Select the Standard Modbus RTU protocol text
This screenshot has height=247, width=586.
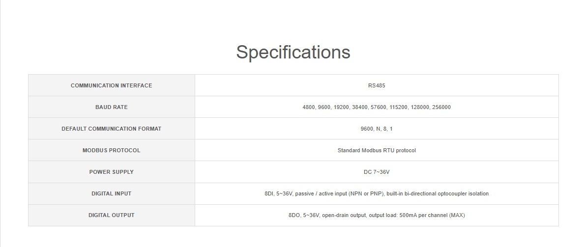[x=377, y=150]
